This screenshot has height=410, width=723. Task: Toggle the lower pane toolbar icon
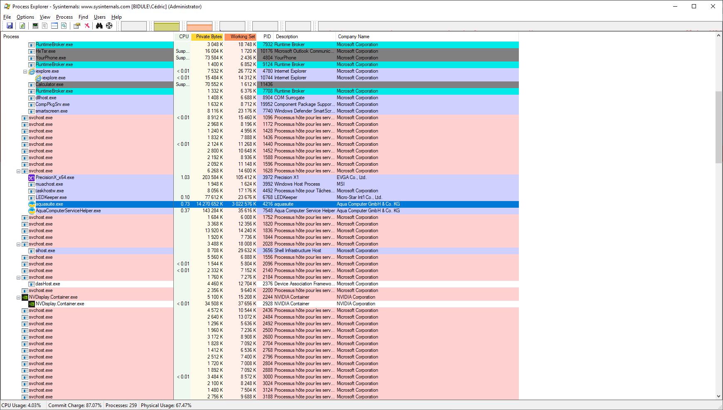pyautogui.click(x=54, y=26)
